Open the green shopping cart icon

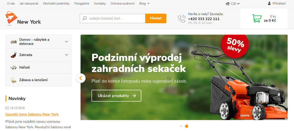257,18
